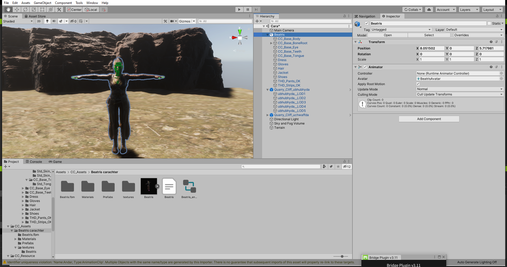Collapse Beatris in Hierarchy
The image size is (507, 267).
267,35
